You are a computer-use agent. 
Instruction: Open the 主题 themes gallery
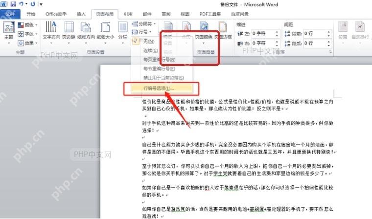pyautogui.click(x=9, y=33)
